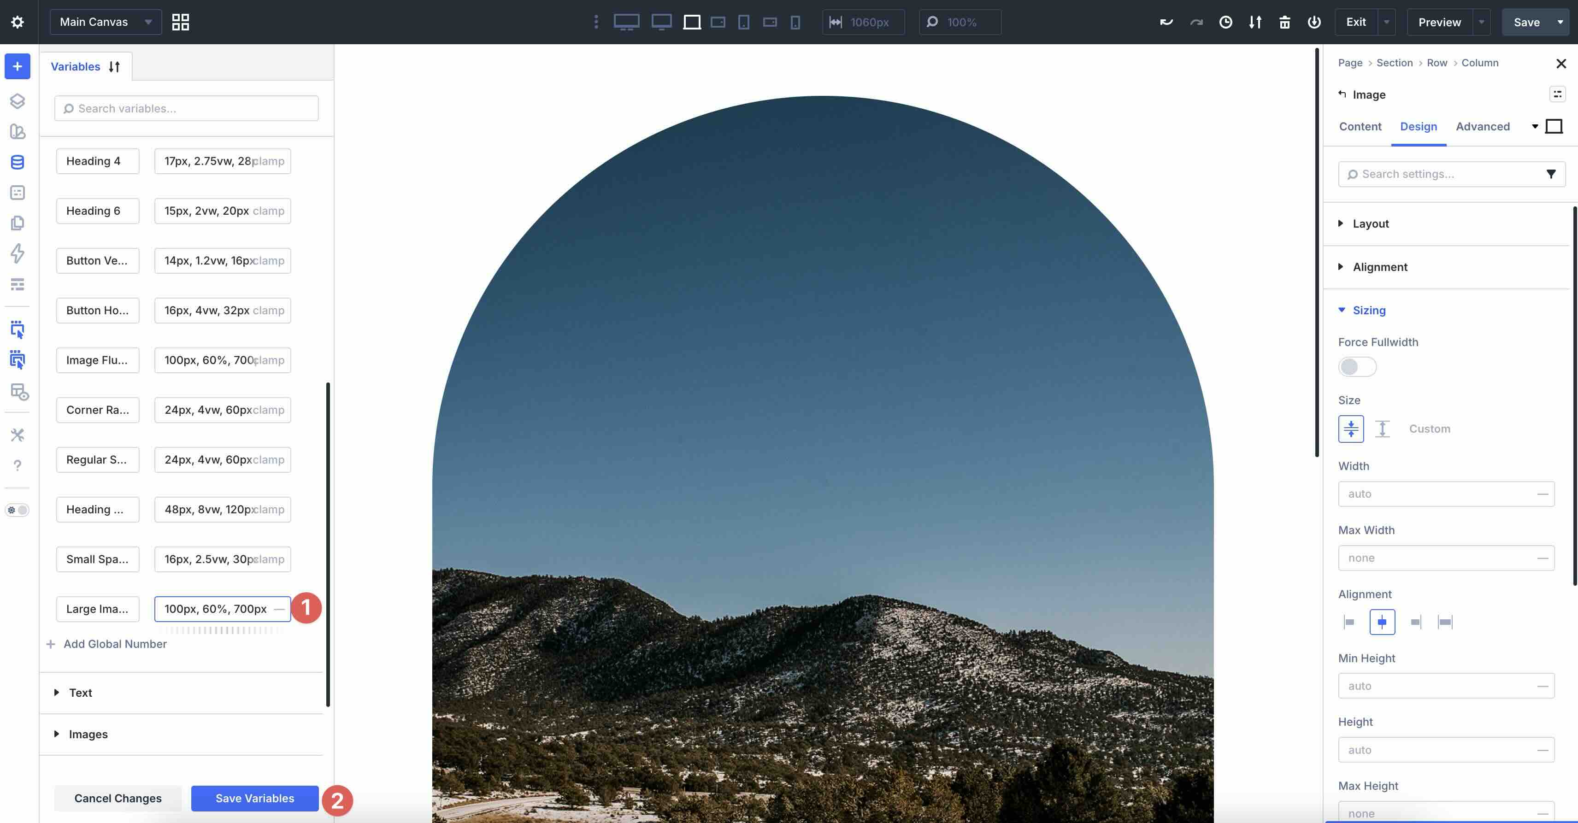This screenshot has height=823, width=1578.
Task: Open the revision history clock icon
Action: coord(1226,22)
